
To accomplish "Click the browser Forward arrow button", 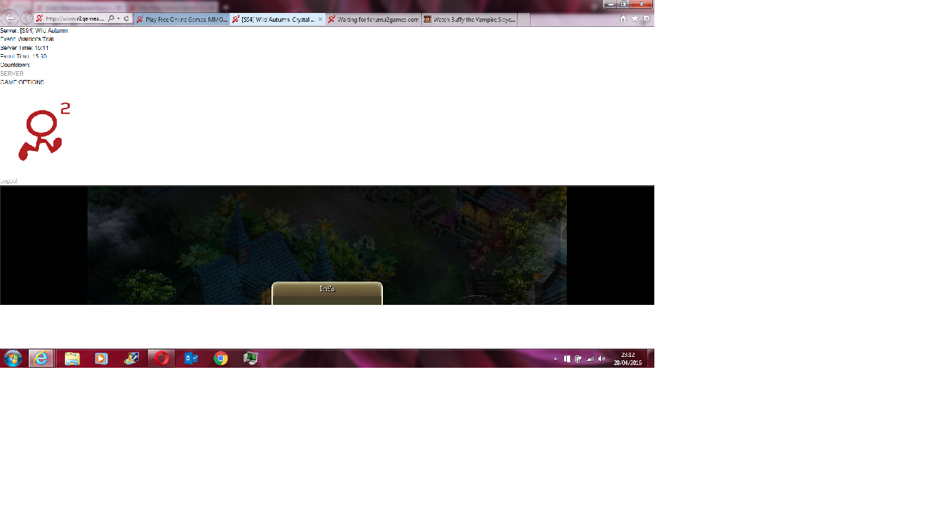I will coord(26,18).
